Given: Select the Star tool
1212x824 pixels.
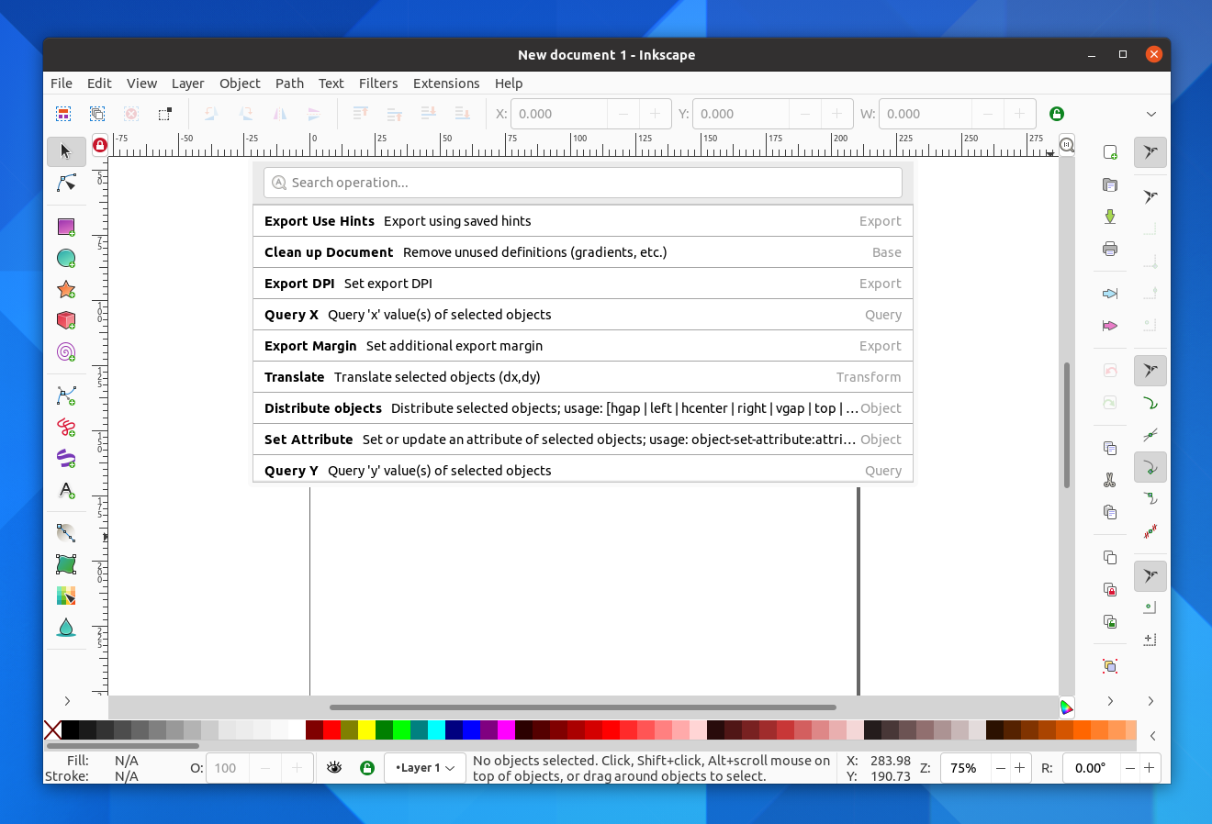Looking at the screenshot, I should coord(66,289).
